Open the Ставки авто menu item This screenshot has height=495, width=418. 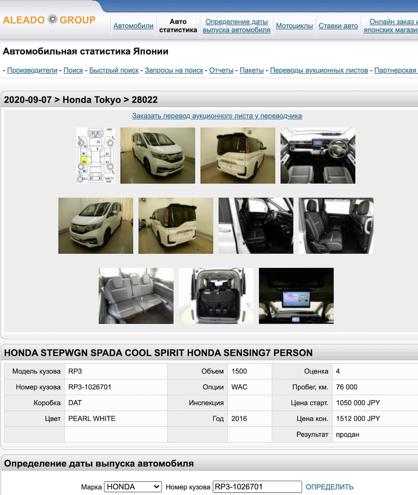click(x=338, y=26)
